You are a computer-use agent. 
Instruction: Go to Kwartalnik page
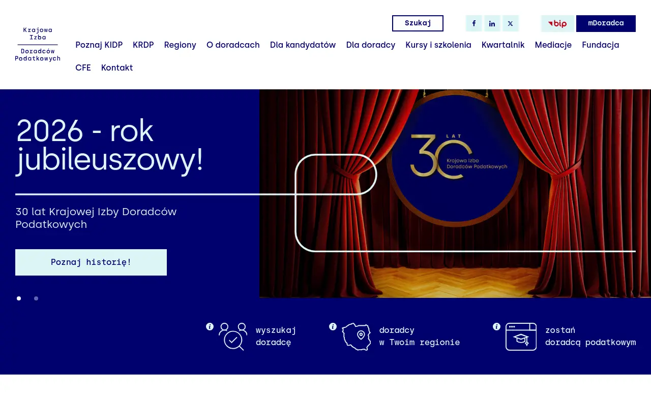pyautogui.click(x=503, y=45)
